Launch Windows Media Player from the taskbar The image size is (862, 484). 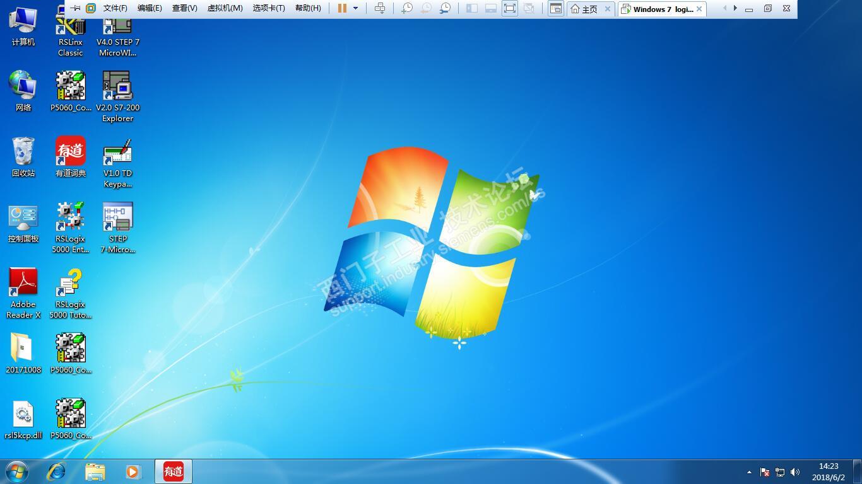click(x=133, y=471)
